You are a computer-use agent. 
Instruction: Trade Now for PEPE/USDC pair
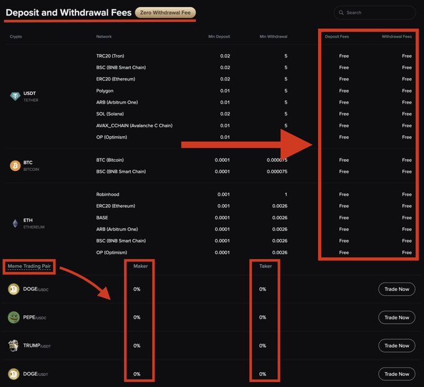coord(397,318)
